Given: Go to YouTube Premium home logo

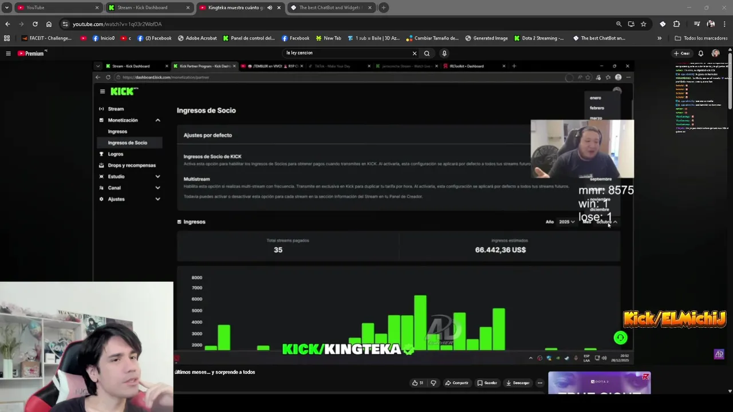Looking at the screenshot, I should 31,53.
